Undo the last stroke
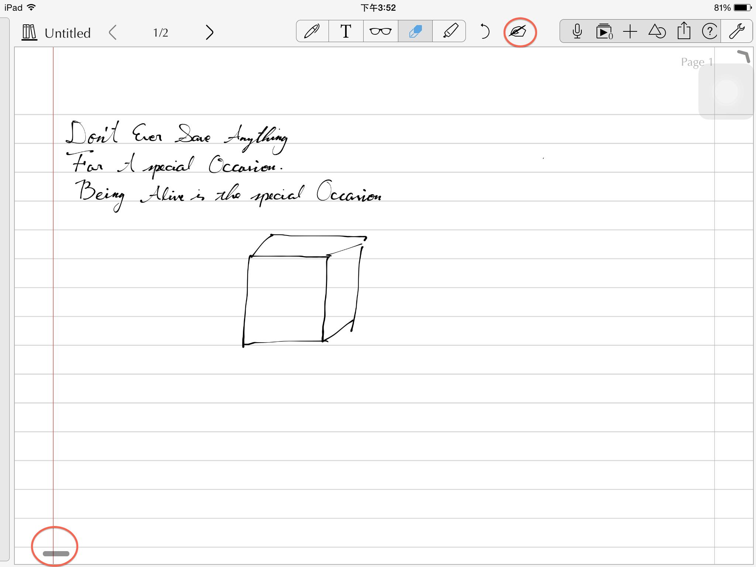 [484, 31]
